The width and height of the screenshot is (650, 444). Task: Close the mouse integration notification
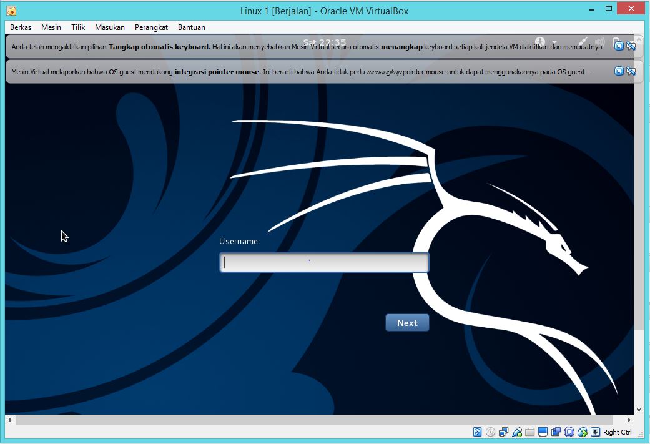tap(618, 71)
